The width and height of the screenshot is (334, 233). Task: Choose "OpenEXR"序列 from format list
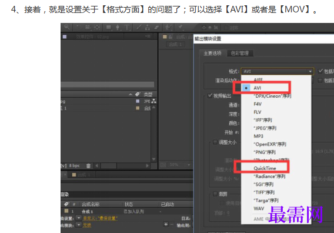pyautogui.click(x=270, y=144)
